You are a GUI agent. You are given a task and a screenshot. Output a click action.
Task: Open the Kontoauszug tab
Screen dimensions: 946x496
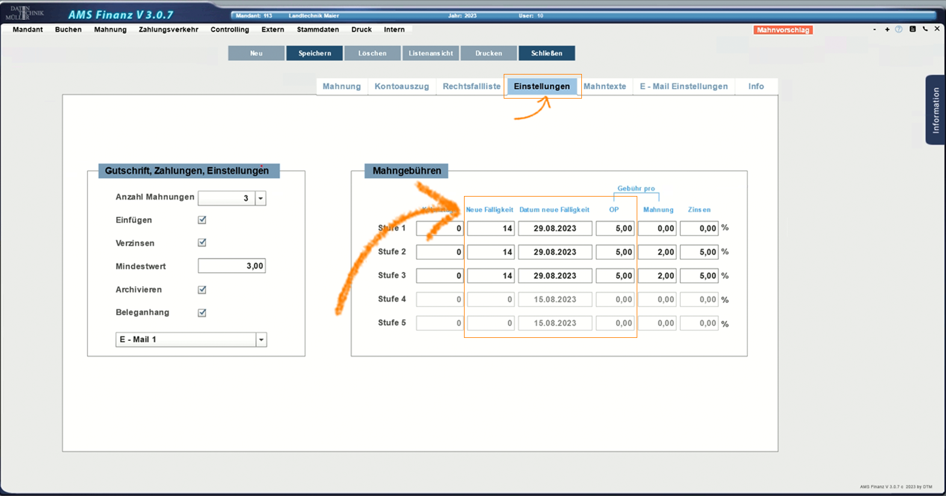point(401,87)
